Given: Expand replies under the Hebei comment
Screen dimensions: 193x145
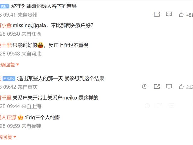Looking at the screenshot, I should pos(10,65).
